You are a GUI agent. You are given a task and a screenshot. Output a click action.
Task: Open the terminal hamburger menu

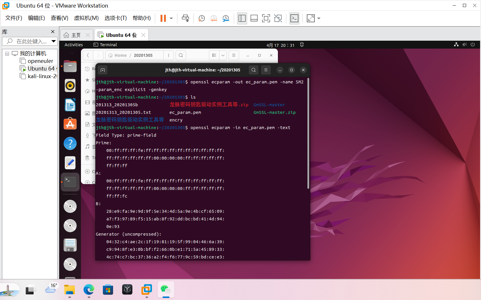point(266,70)
